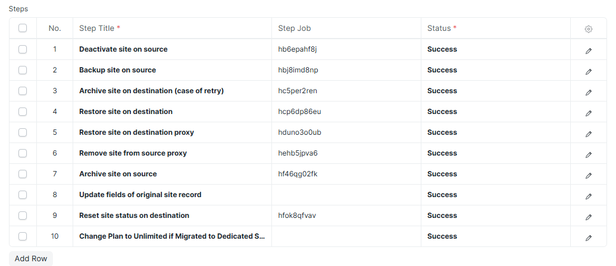The width and height of the screenshot is (616, 266).
Task: Edit row 10 'Change Plan to Unlimited'
Action: (588, 237)
